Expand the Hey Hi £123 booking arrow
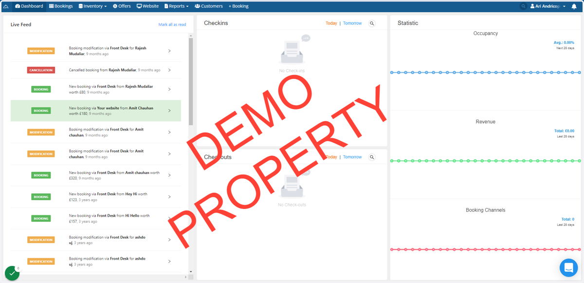 tap(169, 197)
